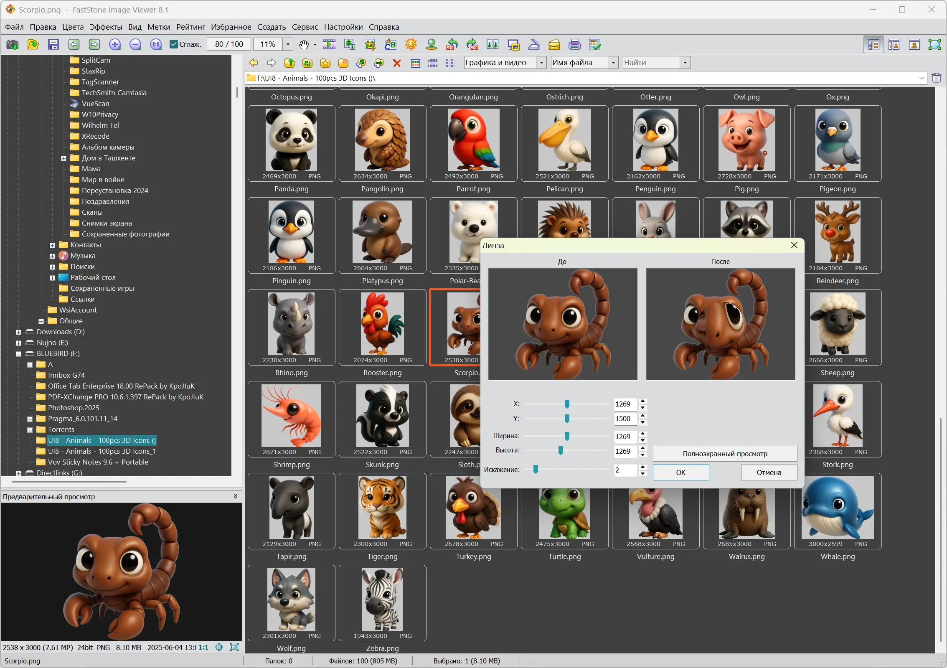
Task: Click the Отмена button in Линза dialog
Action: pyautogui.click(x=769, y=472)
